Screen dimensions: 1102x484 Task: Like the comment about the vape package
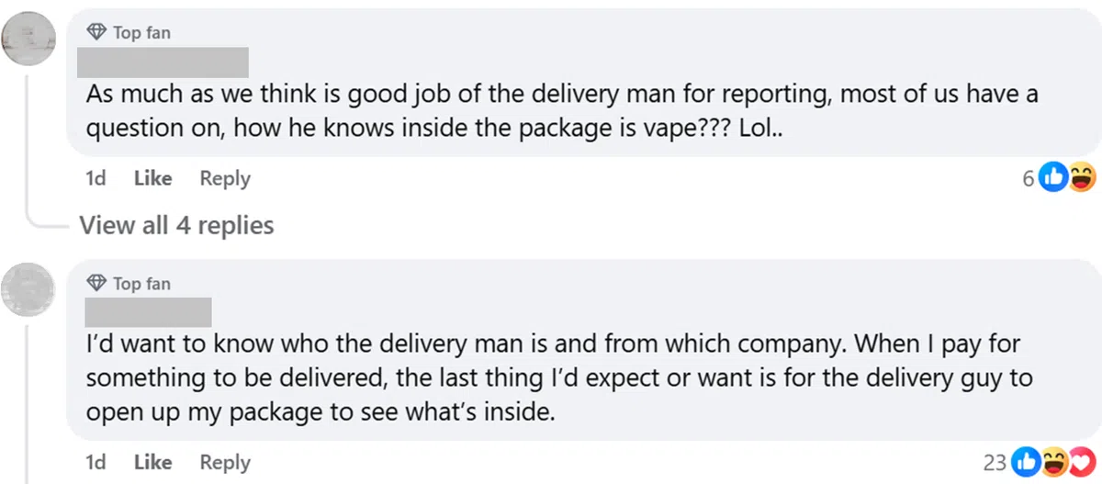(x=152, y=178)
